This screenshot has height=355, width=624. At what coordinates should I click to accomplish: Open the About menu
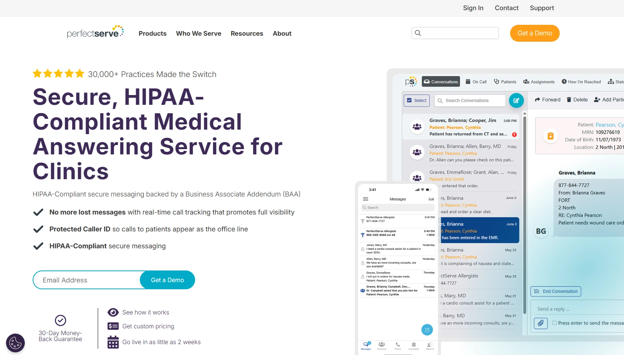282,33
